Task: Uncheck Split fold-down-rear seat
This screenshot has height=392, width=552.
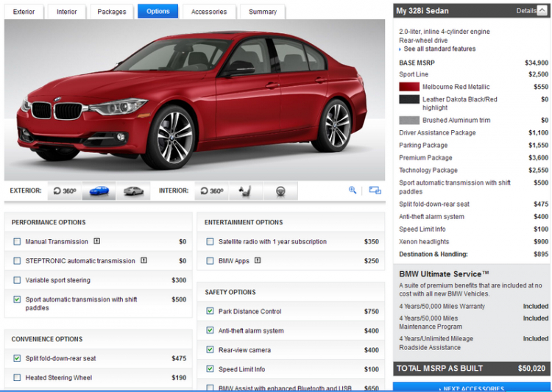Action: click(17, 358)
